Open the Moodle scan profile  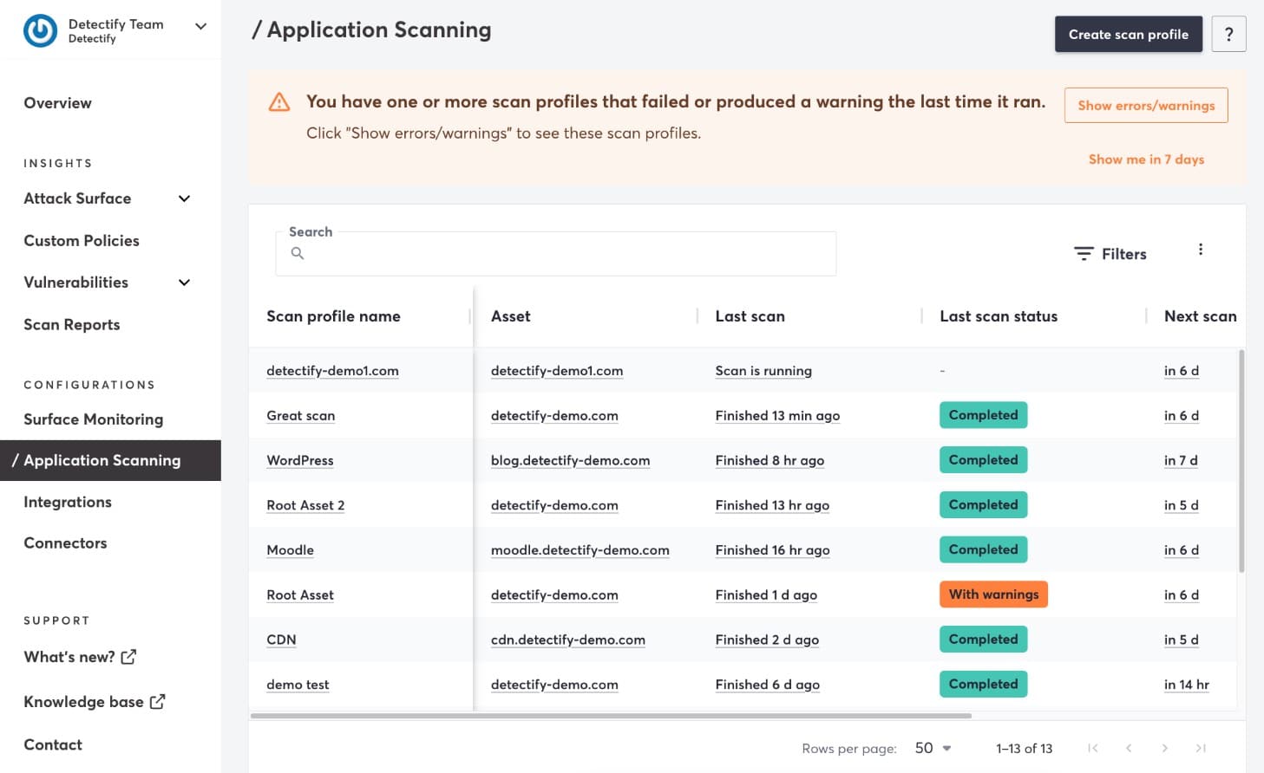(290, 550)
